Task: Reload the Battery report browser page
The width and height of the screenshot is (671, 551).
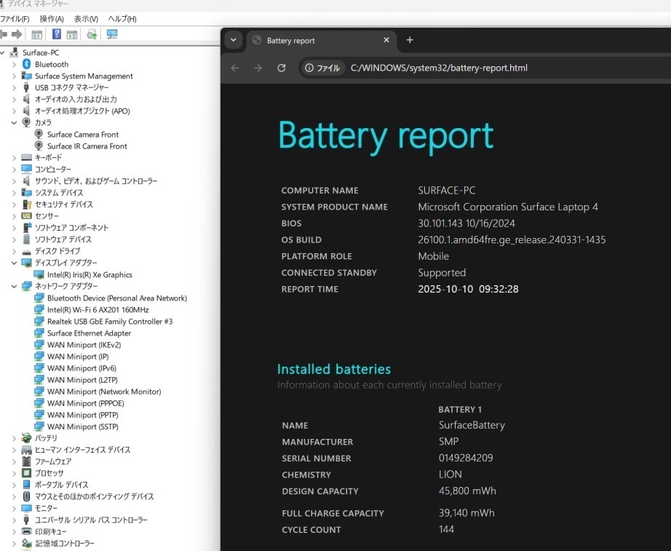Action: pos(281,68)
